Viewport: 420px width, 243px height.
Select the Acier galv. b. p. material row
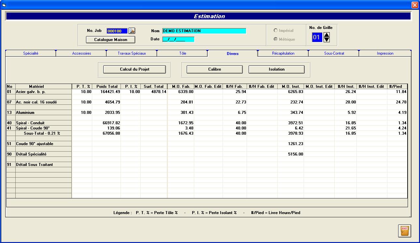43,92
